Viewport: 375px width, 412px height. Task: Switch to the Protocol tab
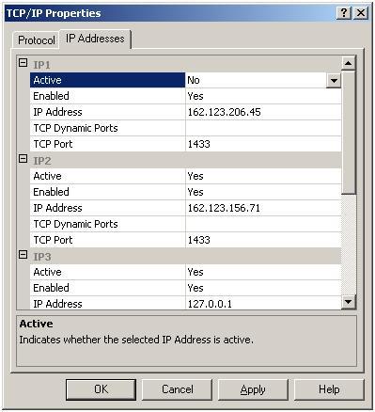(36, 40)
